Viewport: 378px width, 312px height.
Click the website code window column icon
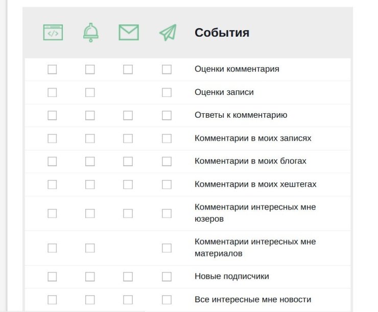53,33
